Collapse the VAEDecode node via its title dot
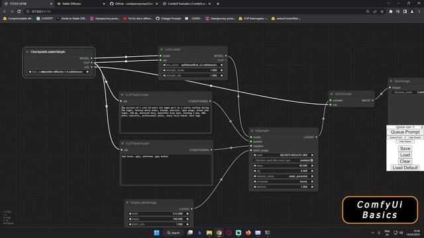424x238 pixels. tap(331, 94)
